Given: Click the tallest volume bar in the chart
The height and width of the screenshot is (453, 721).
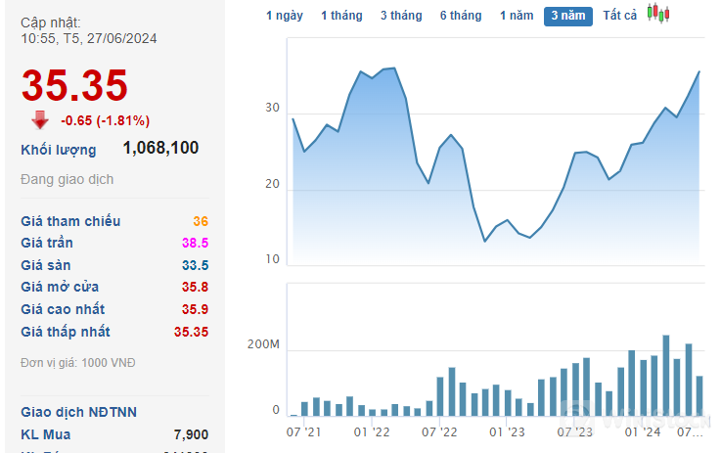Looking at the screenshot, I should click(666, 376).
